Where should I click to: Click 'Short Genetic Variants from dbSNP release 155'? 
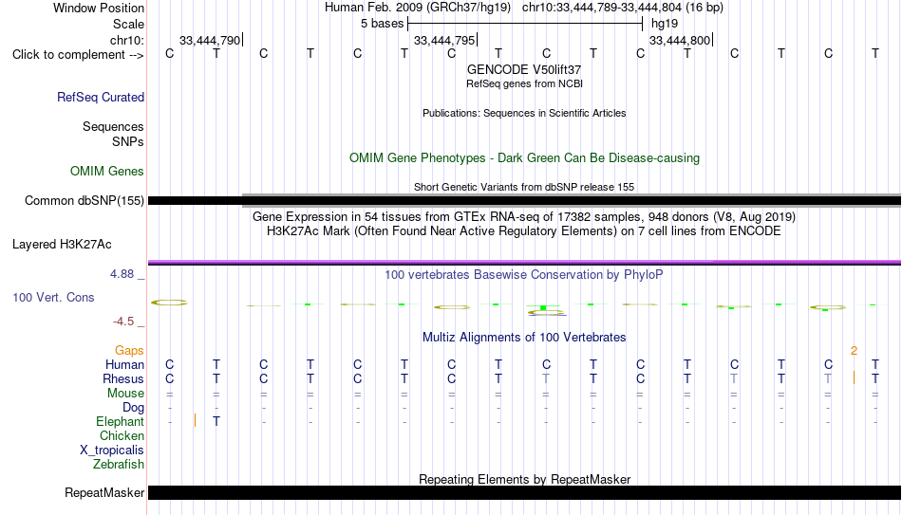524,187
